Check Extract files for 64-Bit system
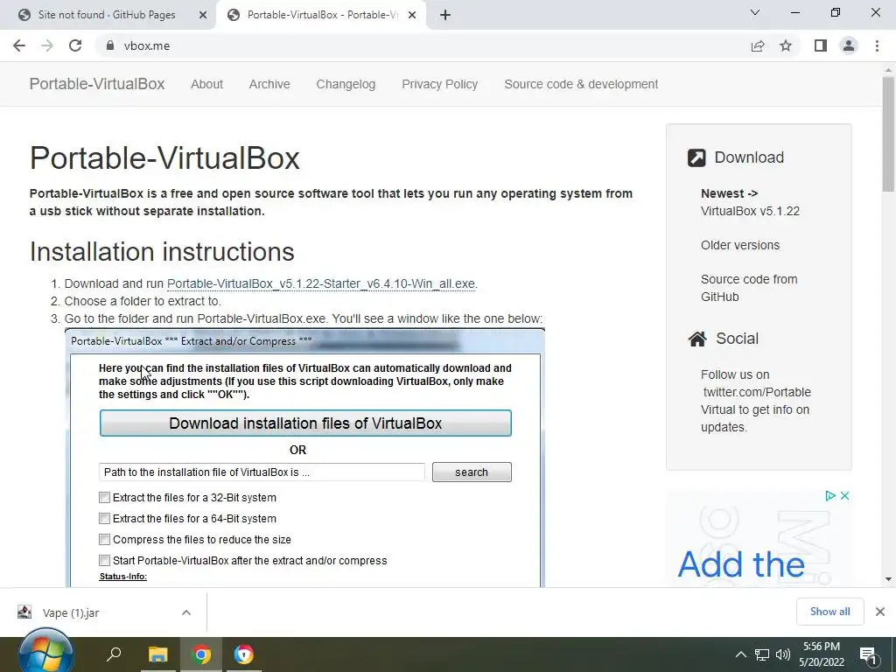Viewport: 896px width, 672px height. pos(105,519)
